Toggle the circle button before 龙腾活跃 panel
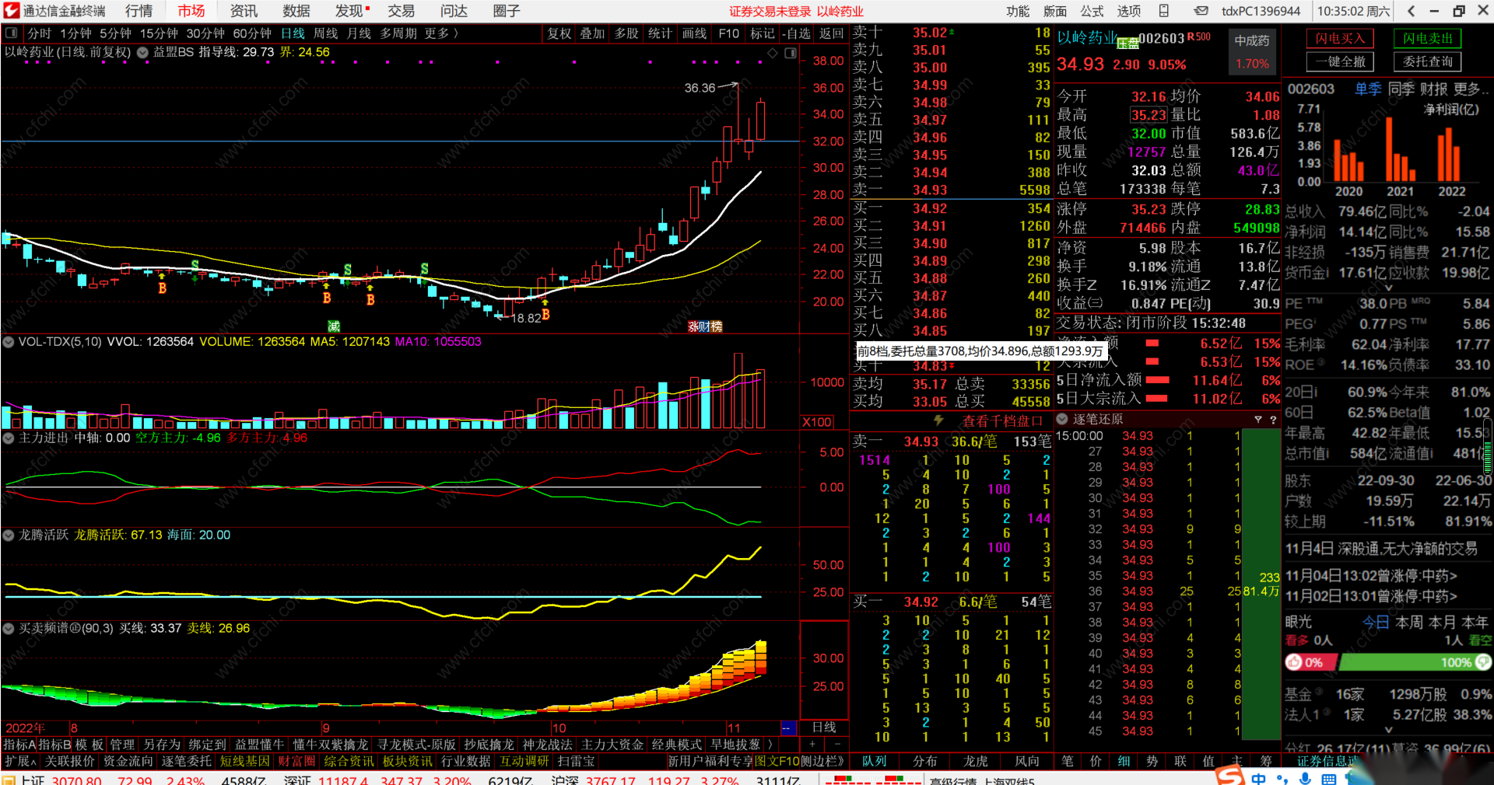1494x785 pixels. click(9, 536)
